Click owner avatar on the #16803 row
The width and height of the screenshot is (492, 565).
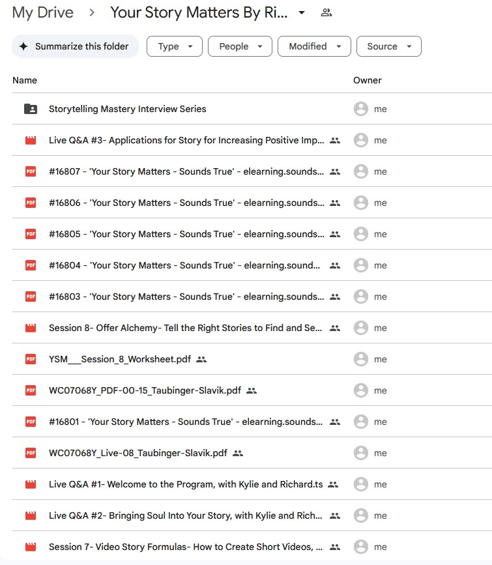360,297
